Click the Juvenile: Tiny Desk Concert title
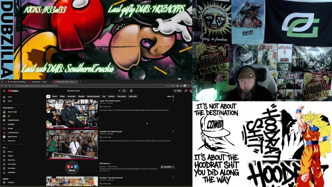The height and width of the screenshot is (187, 332). tap(111, 131)
